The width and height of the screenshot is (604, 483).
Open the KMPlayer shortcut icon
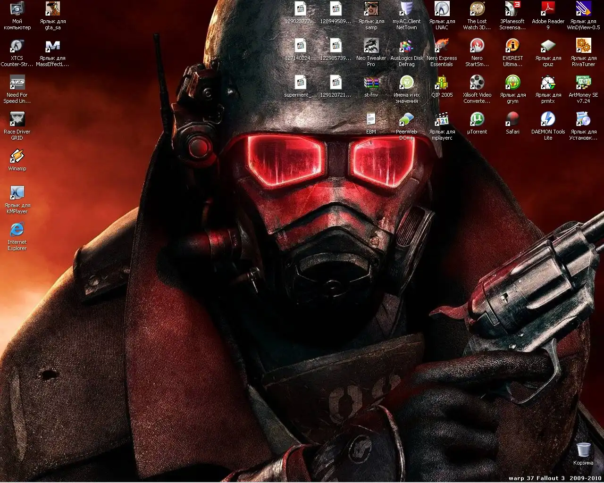coord(17,193)
